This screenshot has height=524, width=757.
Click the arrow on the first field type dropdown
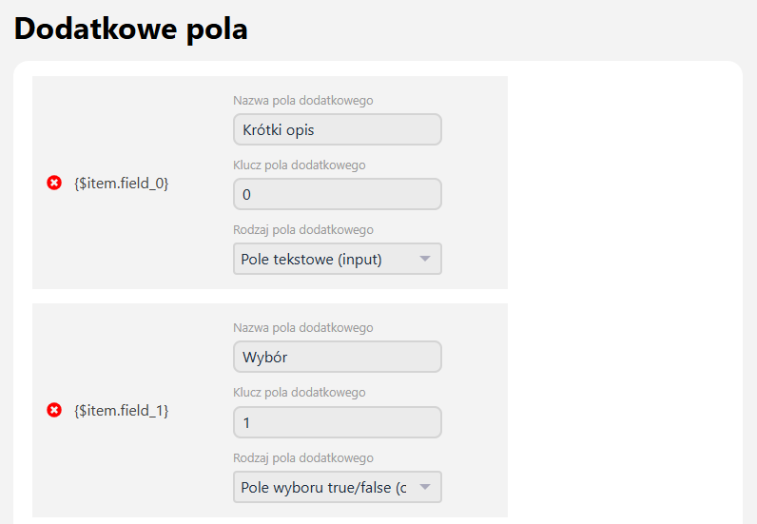pyautogui.click(x=425, y=259)
